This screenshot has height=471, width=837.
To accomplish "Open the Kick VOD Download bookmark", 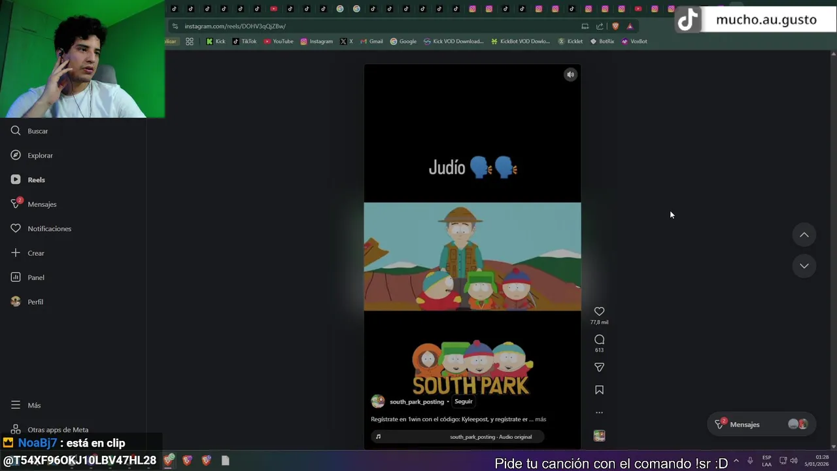I will (454, 41).
